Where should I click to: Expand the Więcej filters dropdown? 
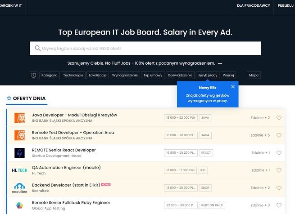228,76
